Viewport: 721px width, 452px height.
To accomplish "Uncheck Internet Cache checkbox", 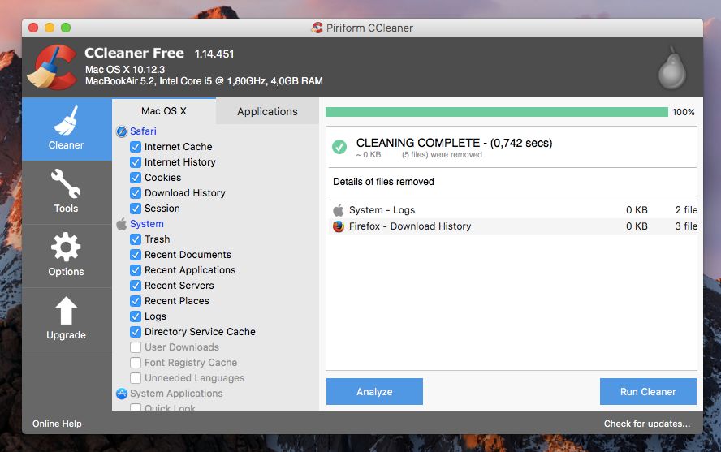I will tap(135, 147).
